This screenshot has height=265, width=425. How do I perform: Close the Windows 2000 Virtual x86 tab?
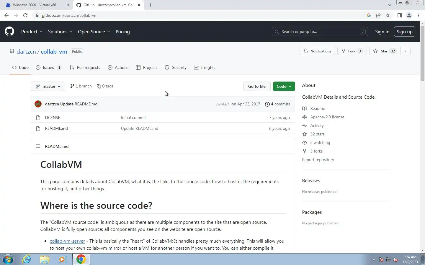pyautogui.click(x=68, y=5)
